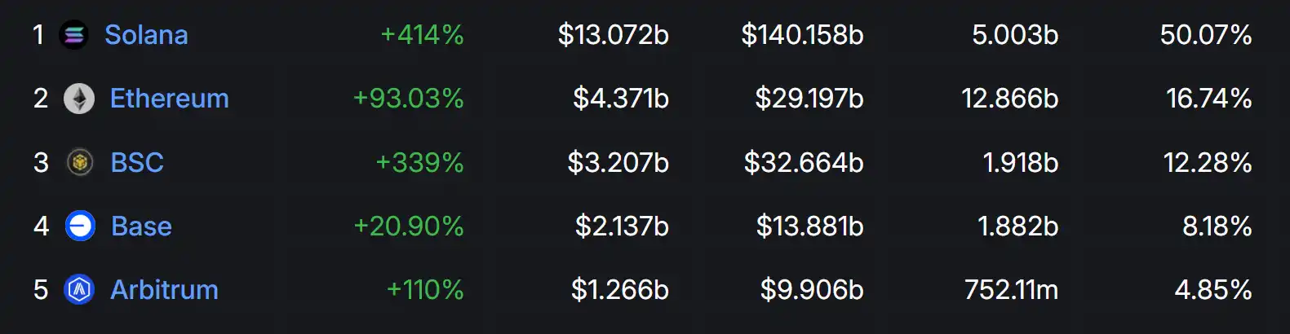Open the Ethereum chain link
This screenshot has width=1290, height=334.
point(169,99)
